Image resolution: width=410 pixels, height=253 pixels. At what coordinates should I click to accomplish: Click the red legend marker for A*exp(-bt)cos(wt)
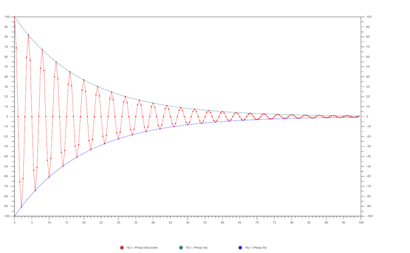pos(122,248)
